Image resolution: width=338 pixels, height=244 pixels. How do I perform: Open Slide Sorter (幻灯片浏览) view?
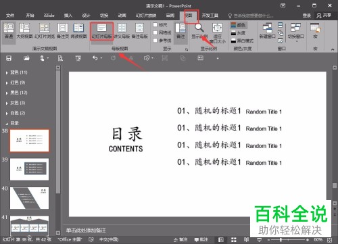[45, 30]
